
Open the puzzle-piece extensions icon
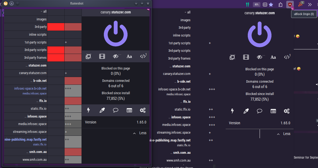point(281,5)
